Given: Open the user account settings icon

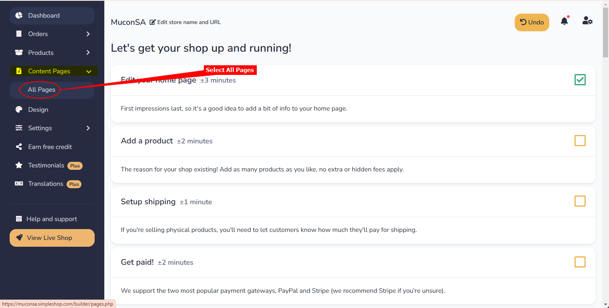Looking at the screenshot, I should pyautogui.click(x=587, y=21).
